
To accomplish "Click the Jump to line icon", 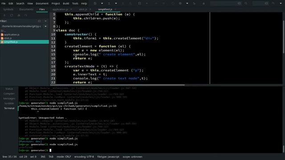I will click(x=273, y=3).
